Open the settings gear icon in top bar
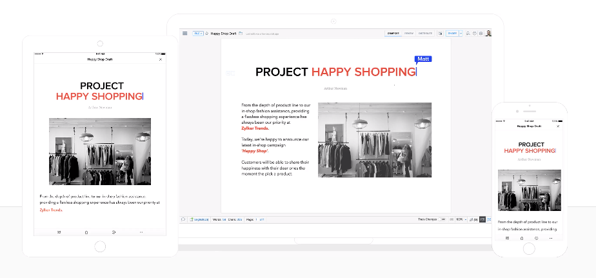The image size is (596, 278). (481, 34)
